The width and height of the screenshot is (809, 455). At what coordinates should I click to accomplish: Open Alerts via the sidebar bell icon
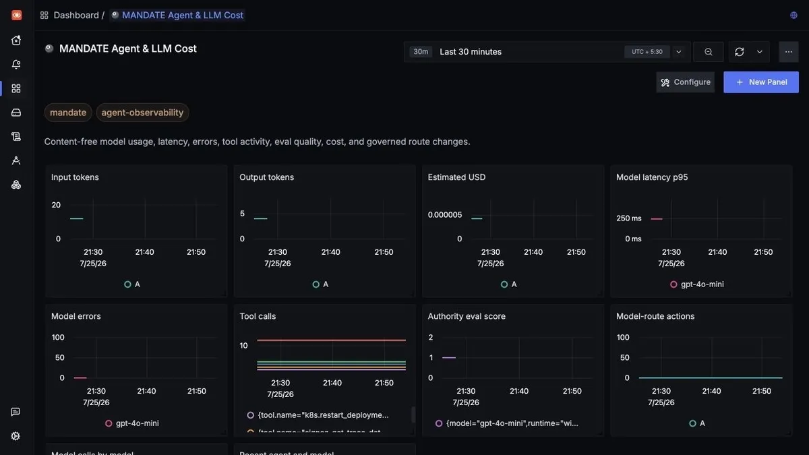pyautogui.click(x=16, y=65)
